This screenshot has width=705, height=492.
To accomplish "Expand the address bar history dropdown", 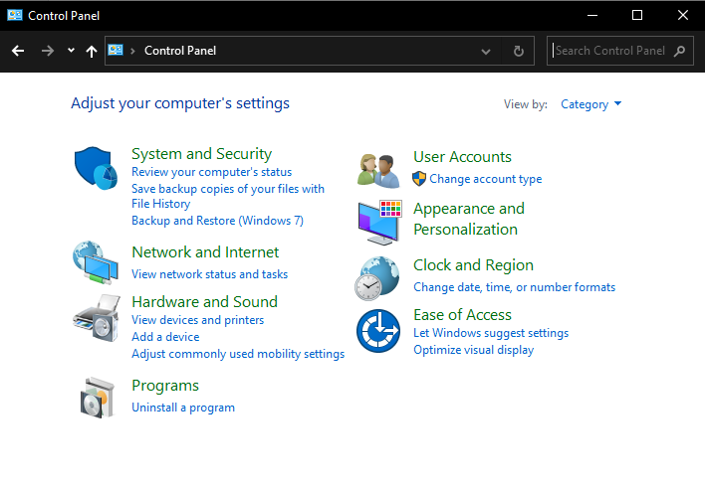I will (x=486, y=51).
